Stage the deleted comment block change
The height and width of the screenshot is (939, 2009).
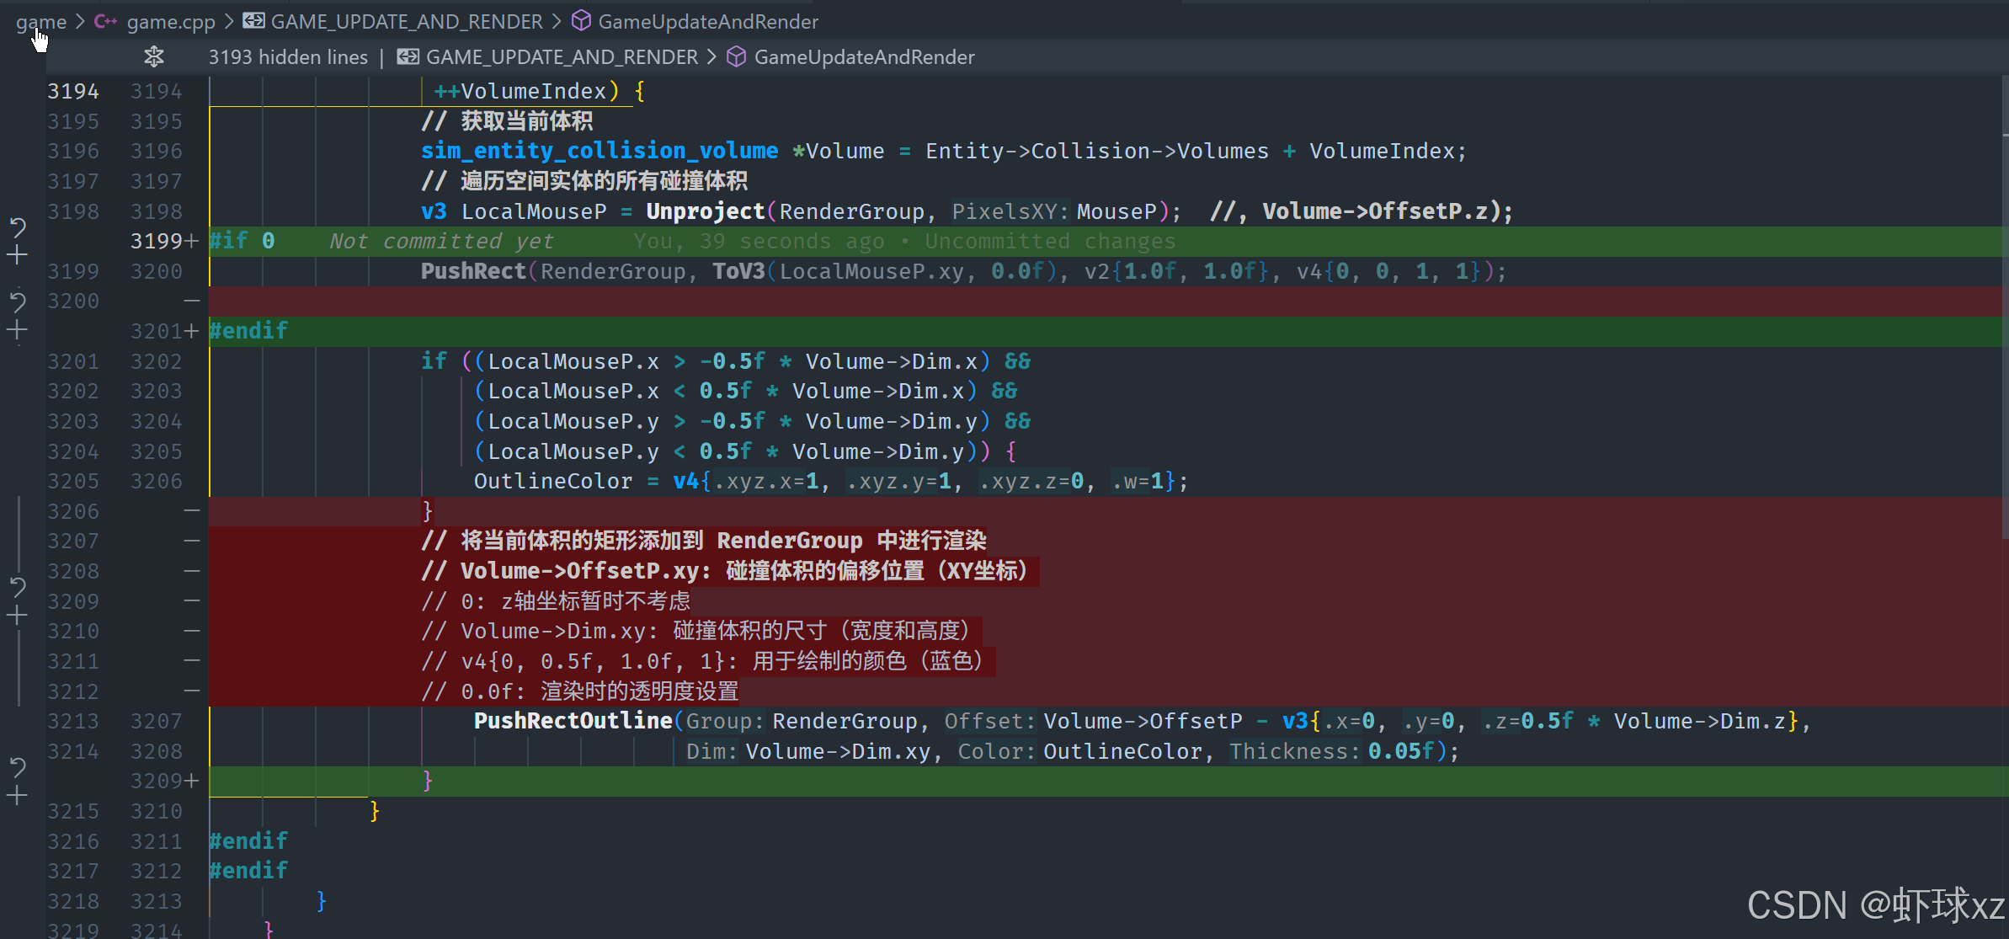coord(18,616)
